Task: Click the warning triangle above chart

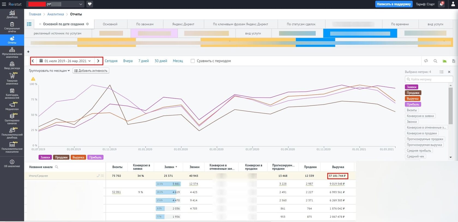Action: (33, 79)
